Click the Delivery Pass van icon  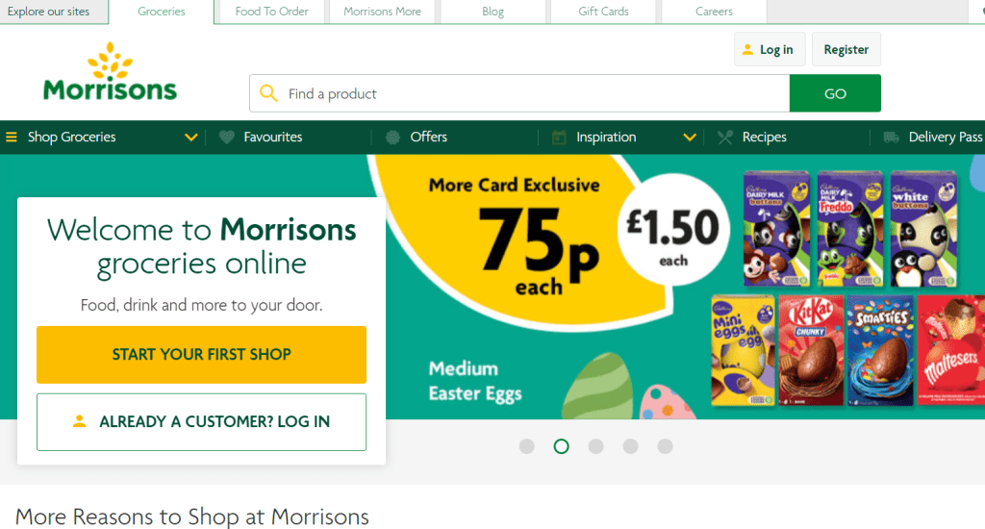tap(892, 138)
